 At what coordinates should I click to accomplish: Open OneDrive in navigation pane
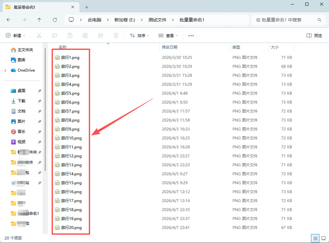23,70
